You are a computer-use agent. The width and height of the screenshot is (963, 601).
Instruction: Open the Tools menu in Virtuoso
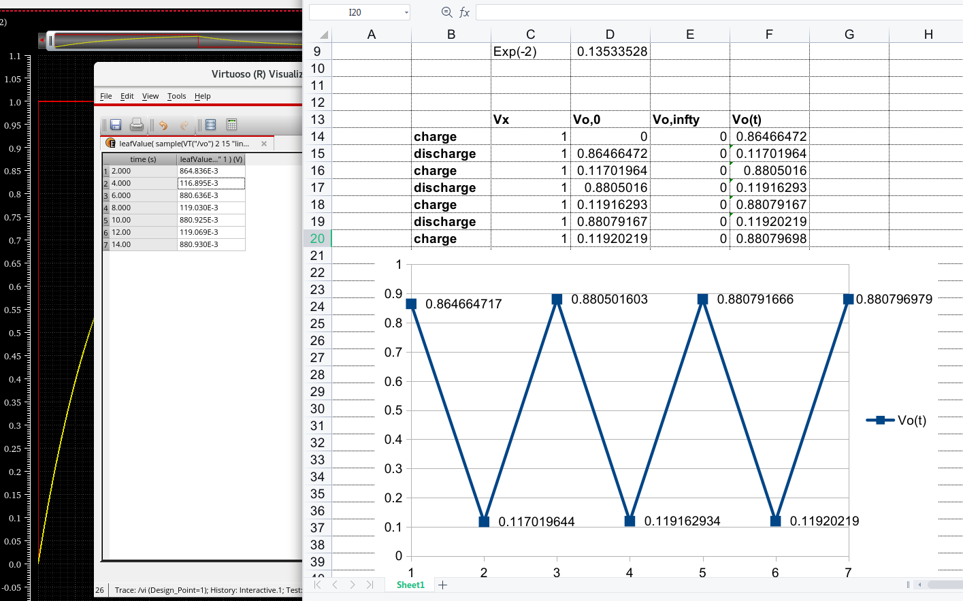[x=177, y=96]
